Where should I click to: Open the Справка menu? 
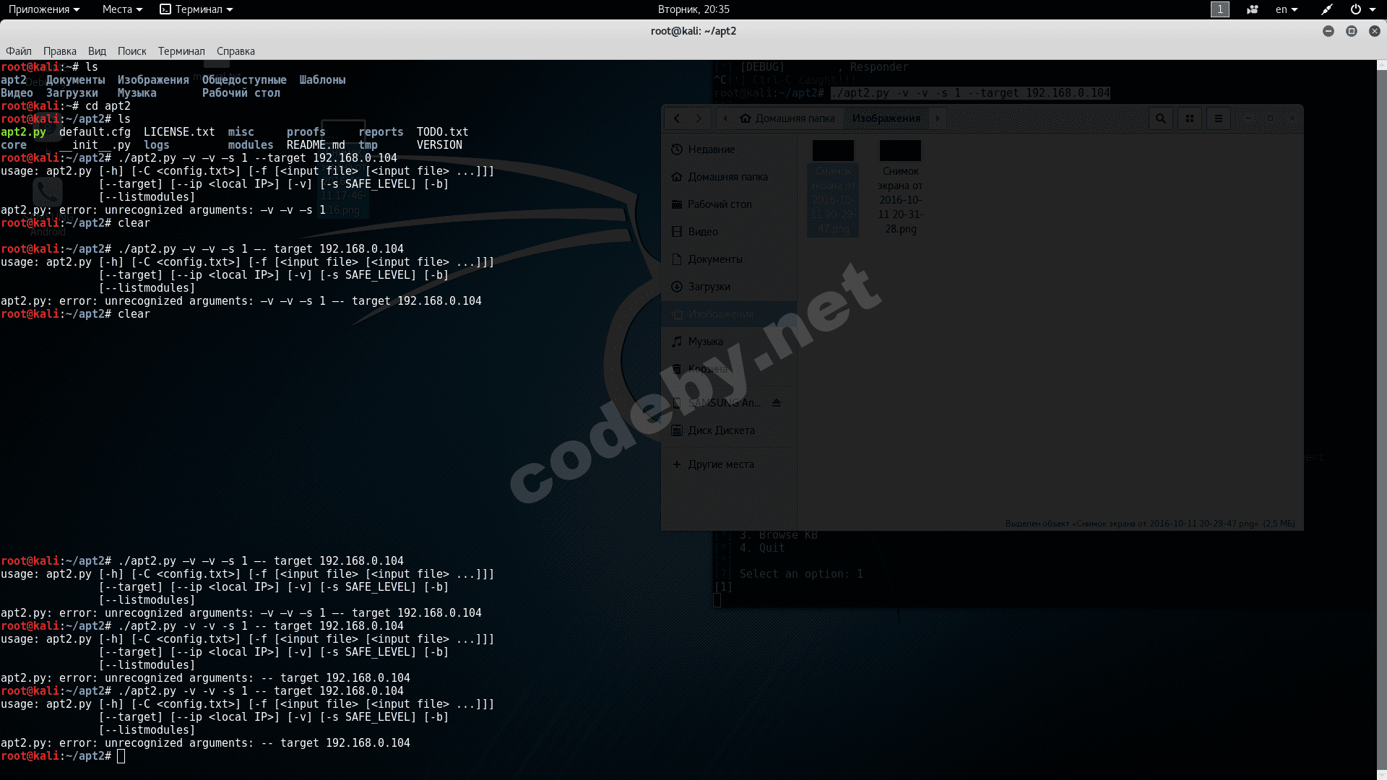click(x=236, y=51)
